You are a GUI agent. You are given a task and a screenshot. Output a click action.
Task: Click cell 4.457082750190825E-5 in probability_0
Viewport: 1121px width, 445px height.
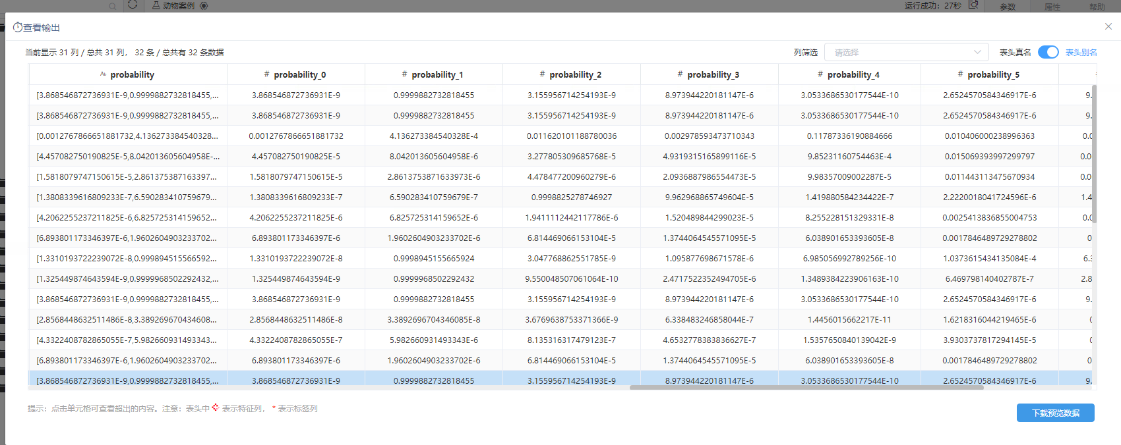(x=296, y=156)
